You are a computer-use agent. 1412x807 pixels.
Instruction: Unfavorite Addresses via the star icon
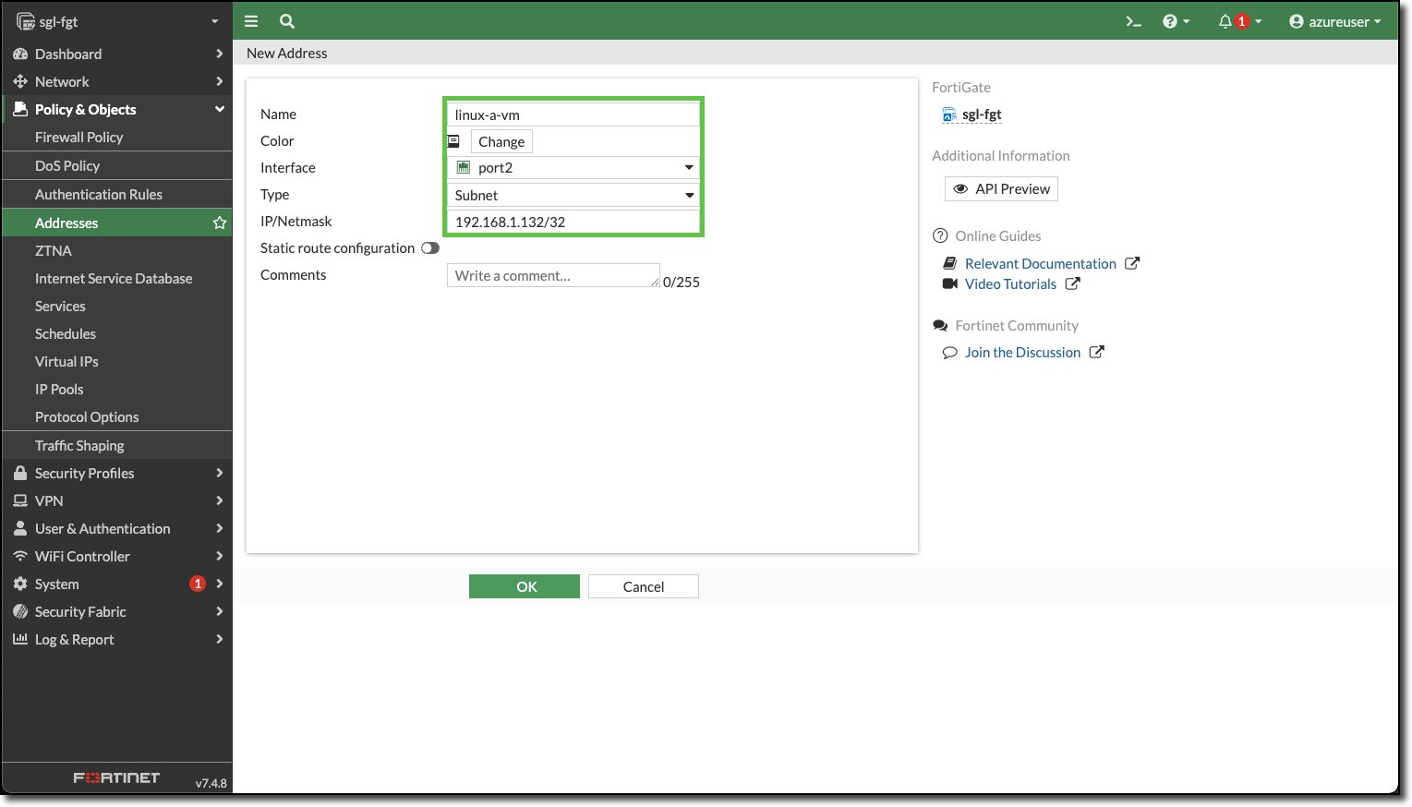click(x=220, y=223)
